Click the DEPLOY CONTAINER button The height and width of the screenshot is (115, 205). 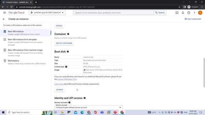pyautogui.click(x=64, y=43)
